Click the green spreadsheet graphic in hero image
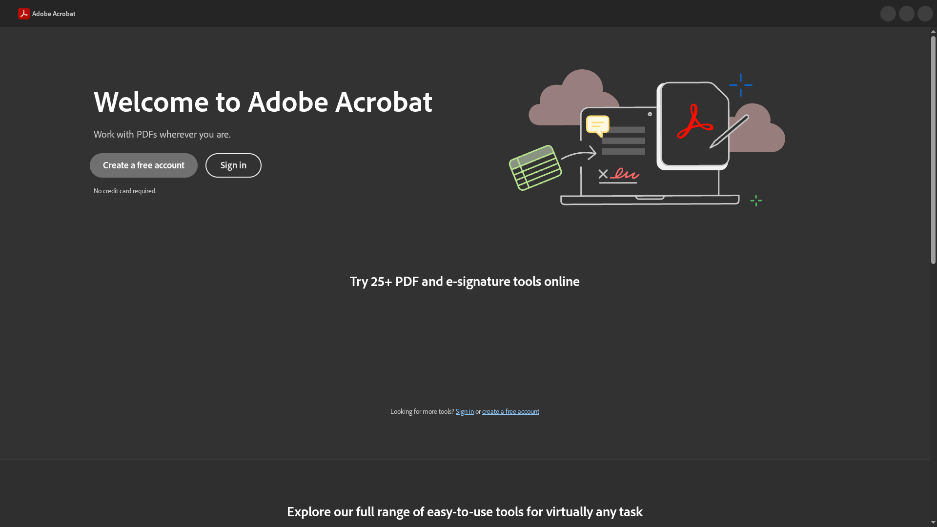 coord(535,168)
